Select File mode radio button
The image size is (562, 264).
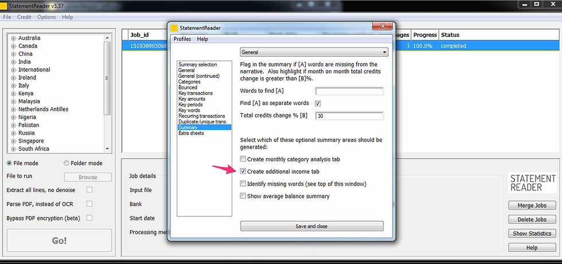[9, 163]
